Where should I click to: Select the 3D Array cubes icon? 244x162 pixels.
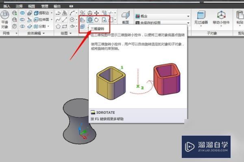(x=82, y=26)
